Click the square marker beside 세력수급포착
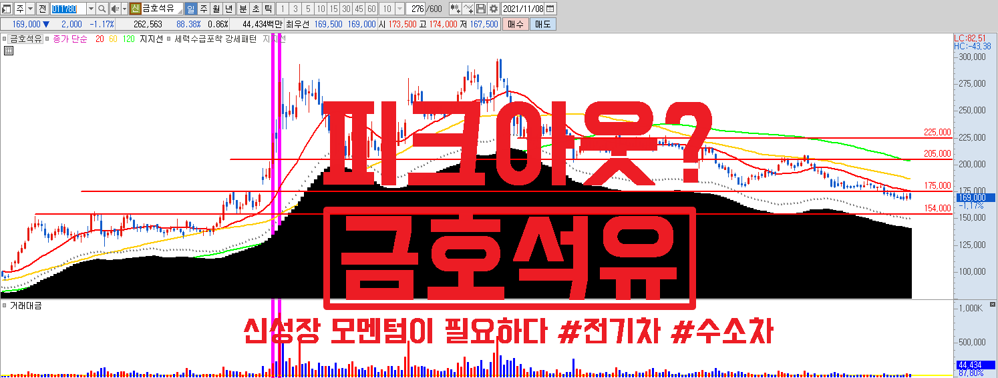This screenshot has height=378, width=998. coord(169,39)
